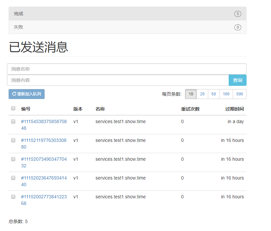
Task: Click the 'in a day' expiry cell
Action: coord(236,122)
